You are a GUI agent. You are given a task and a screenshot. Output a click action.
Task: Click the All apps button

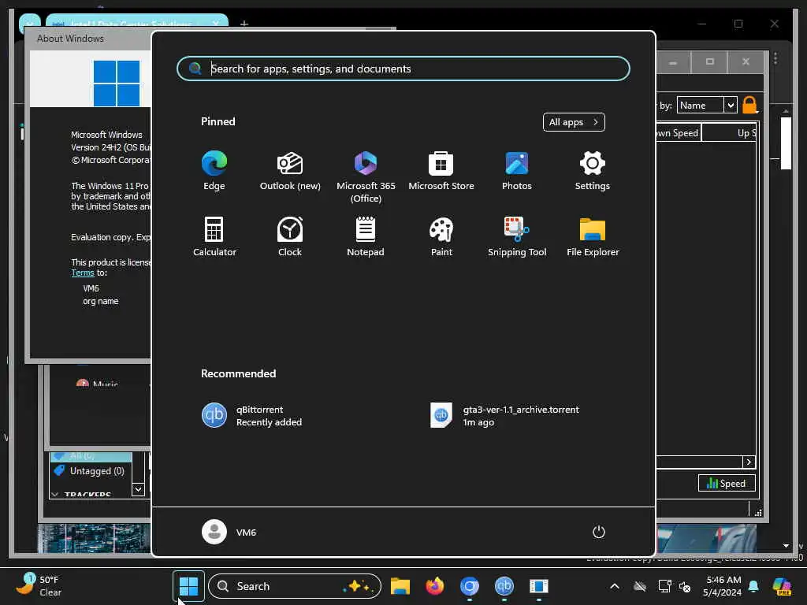(574, 122)
